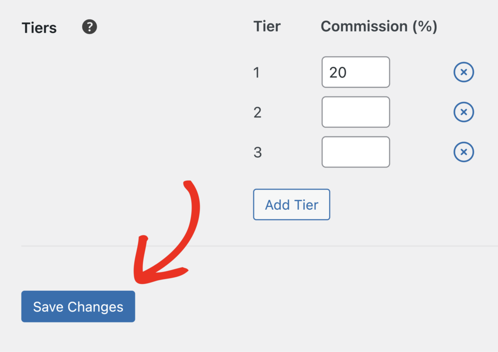Select the question mark icon next to Tiers
Screen dimensions: 498x352
[x=89, y=28]
